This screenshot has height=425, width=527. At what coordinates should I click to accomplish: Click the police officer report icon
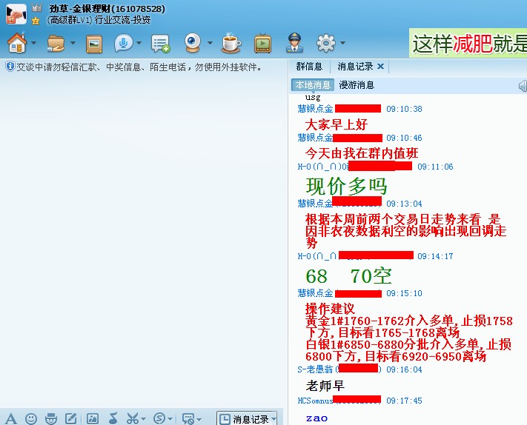click(x=294, y=43)
